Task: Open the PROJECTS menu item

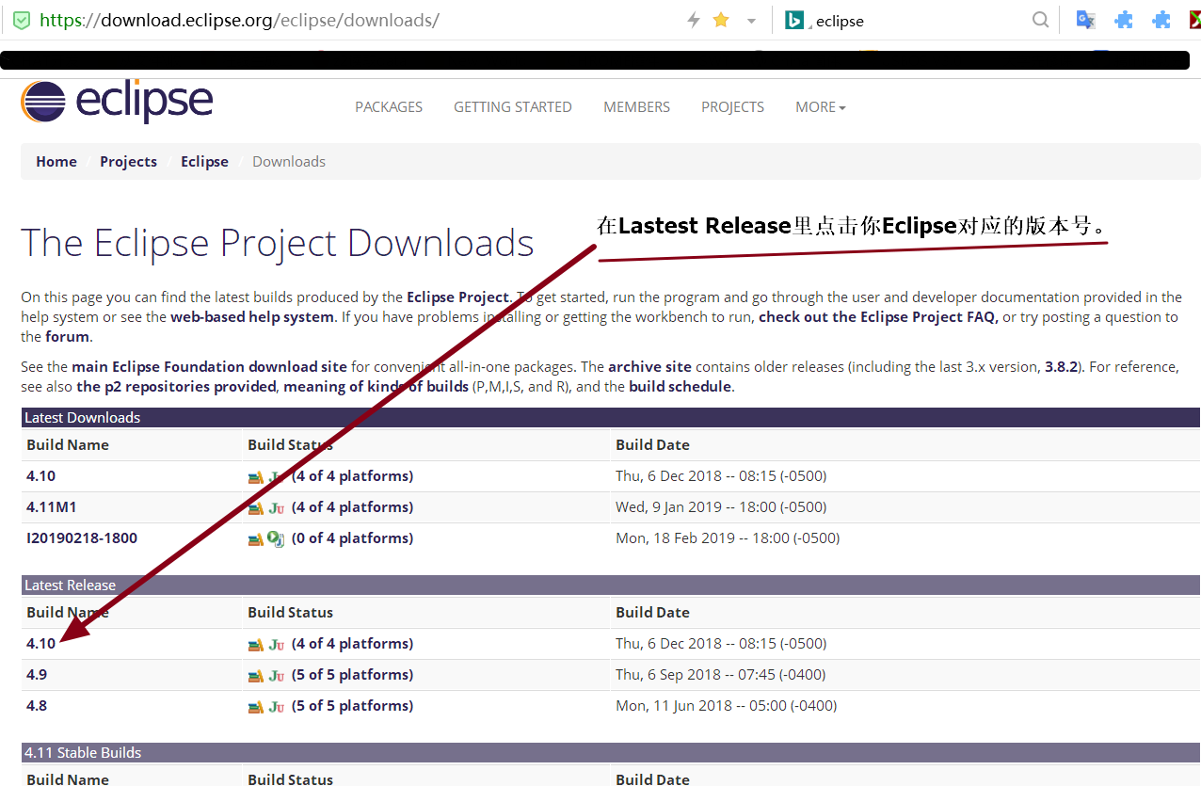Action: pyautogui.click(x=733, y=107)
